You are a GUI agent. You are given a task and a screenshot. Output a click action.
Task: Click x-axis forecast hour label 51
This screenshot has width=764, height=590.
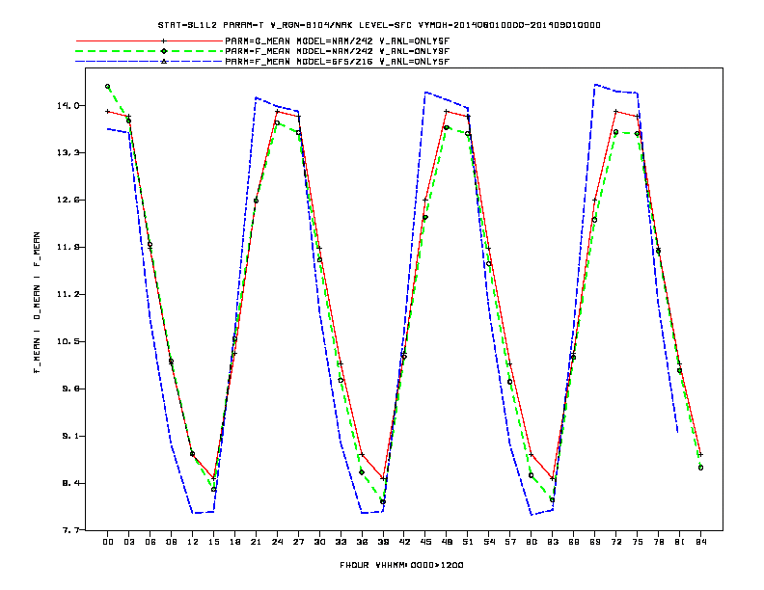468,542
